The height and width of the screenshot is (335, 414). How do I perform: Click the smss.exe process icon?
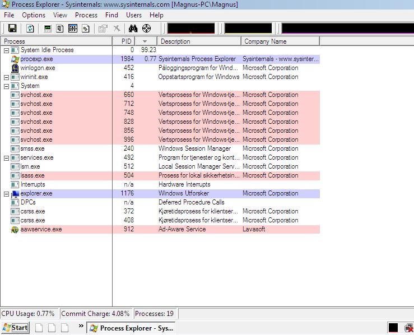point(15,149)
